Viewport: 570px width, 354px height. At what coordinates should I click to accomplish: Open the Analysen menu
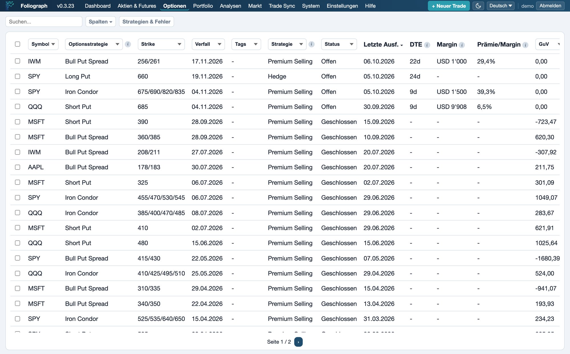click(x=230, y=6)
